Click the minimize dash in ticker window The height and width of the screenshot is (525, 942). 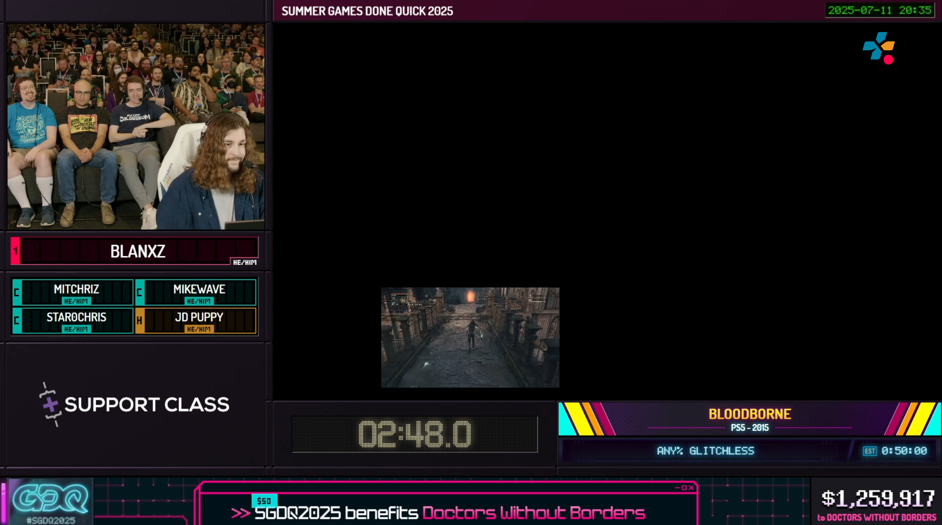[677, 488]
